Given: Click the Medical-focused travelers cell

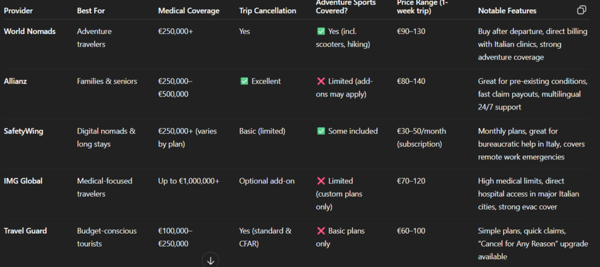Looking at the screenshot, I should coord(104,187).
